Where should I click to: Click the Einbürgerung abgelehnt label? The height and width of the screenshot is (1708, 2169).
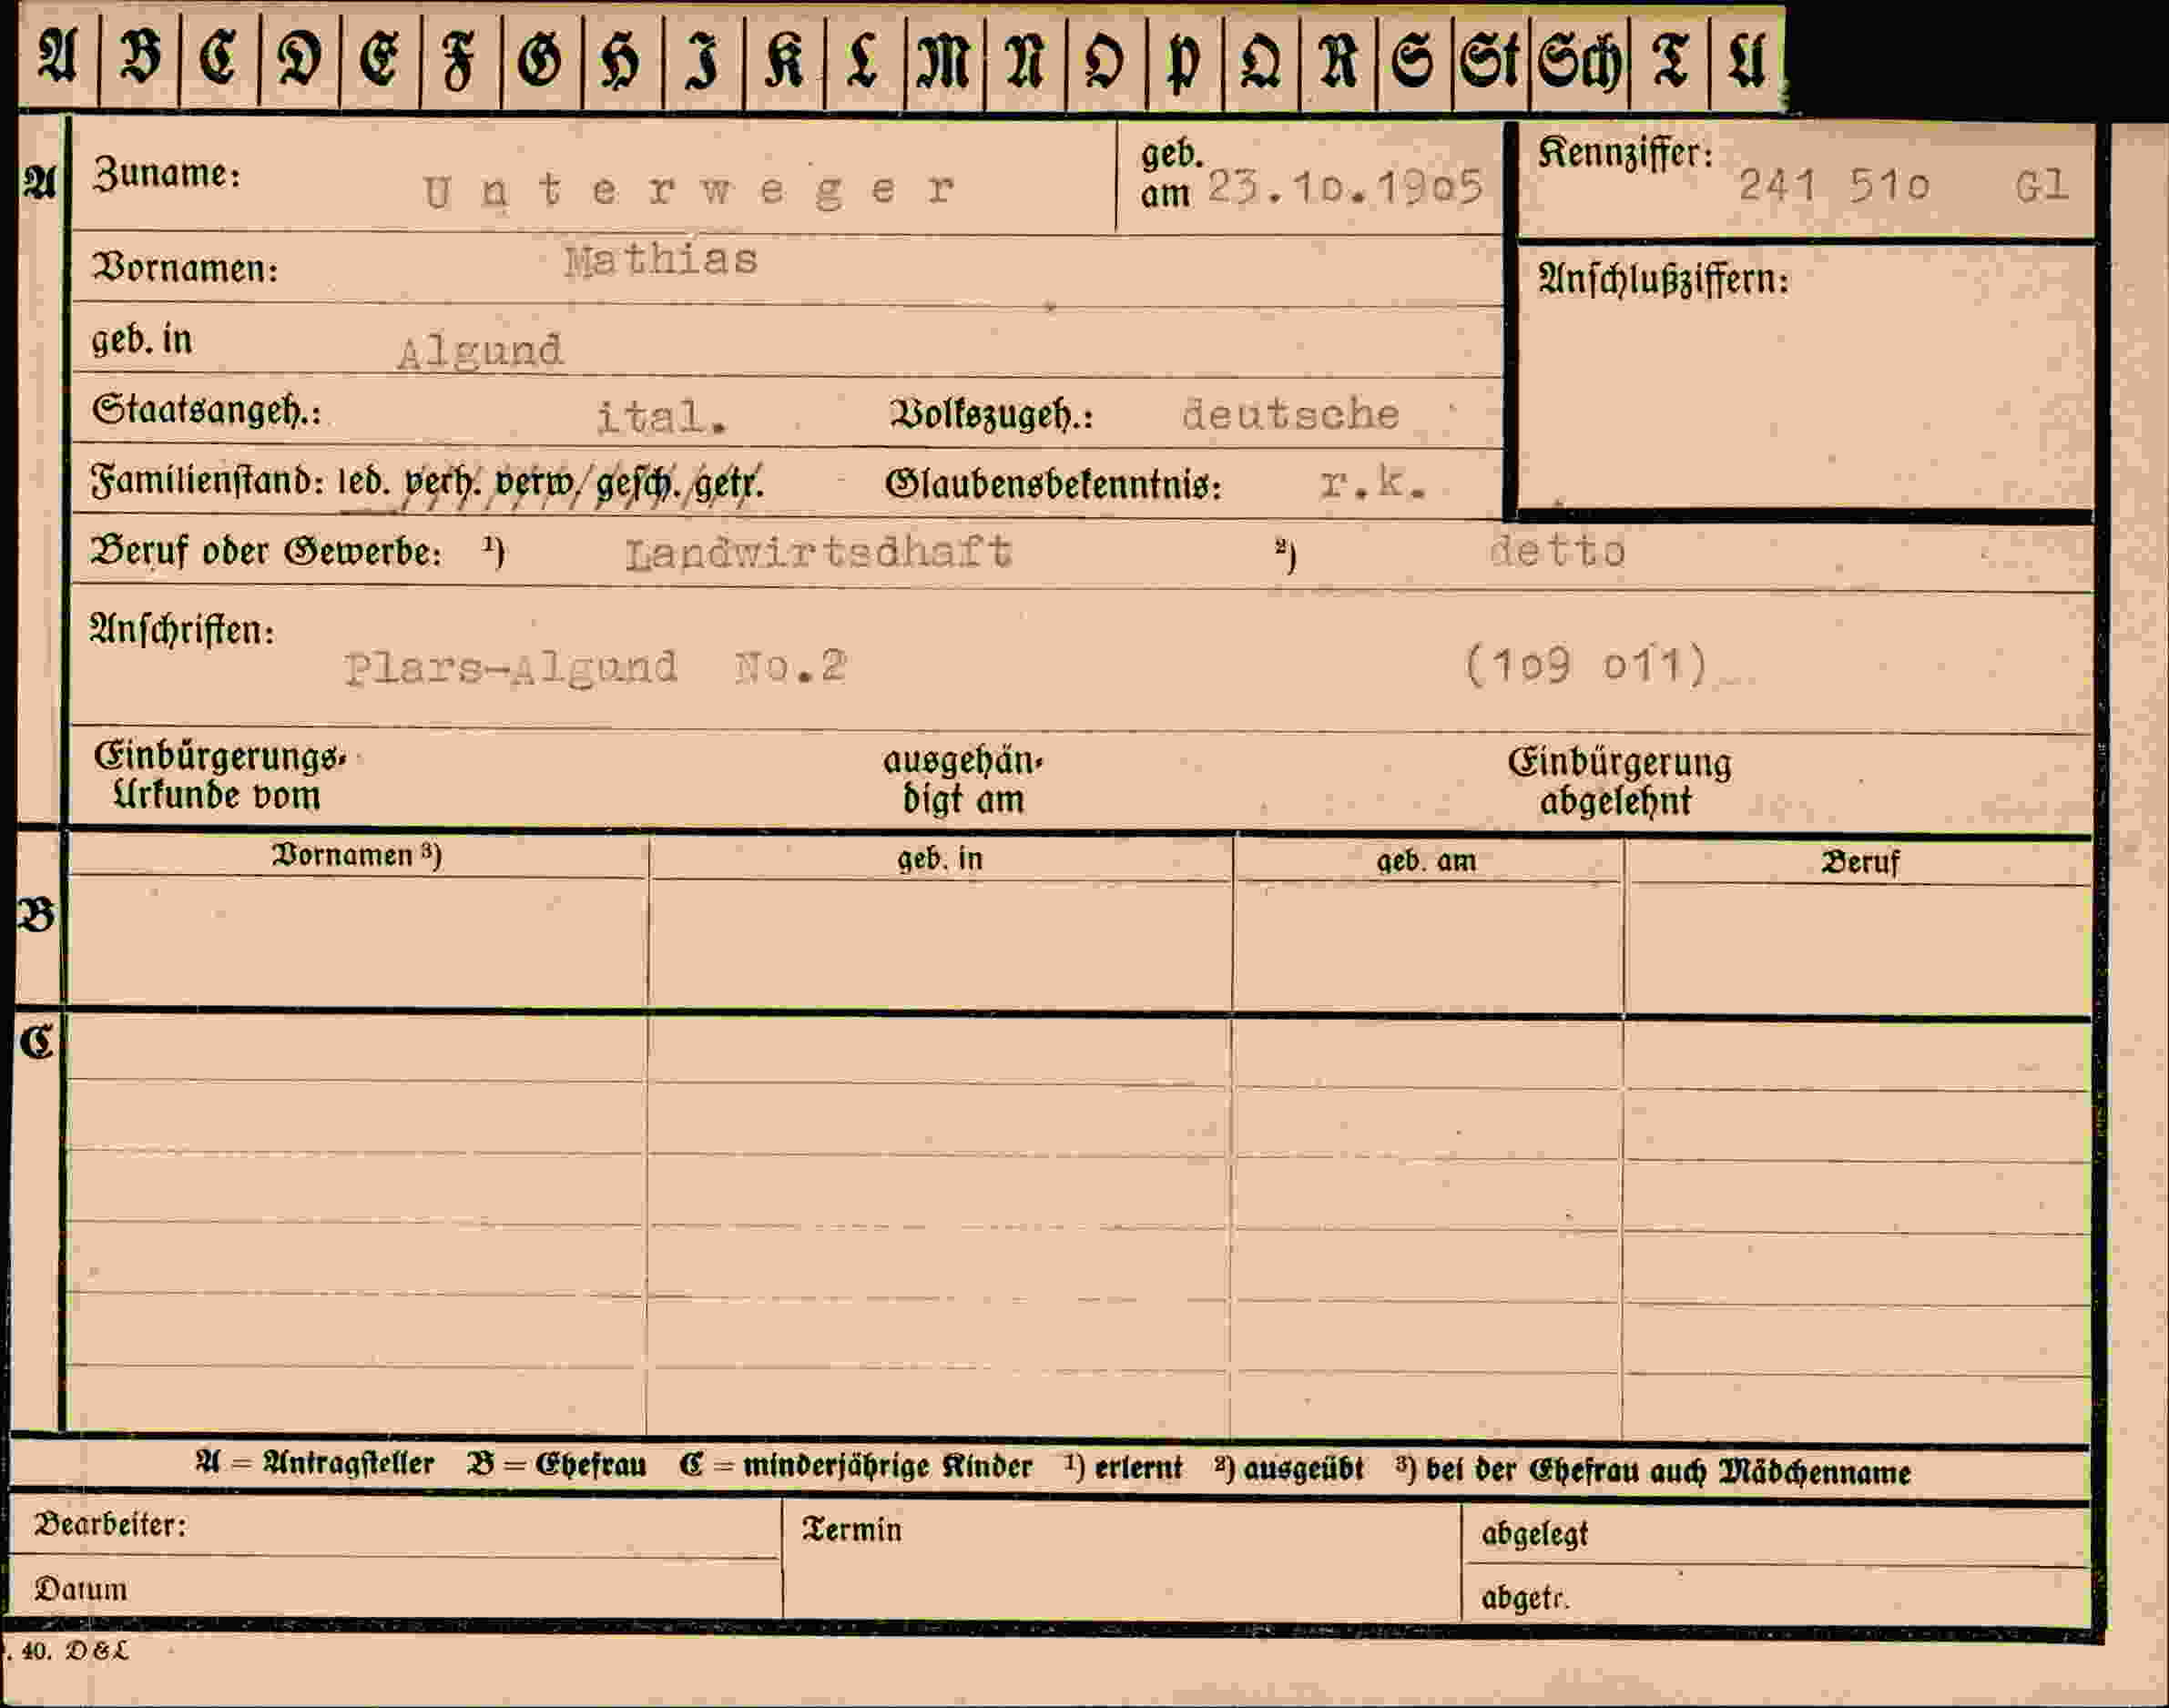[1619, 782]
